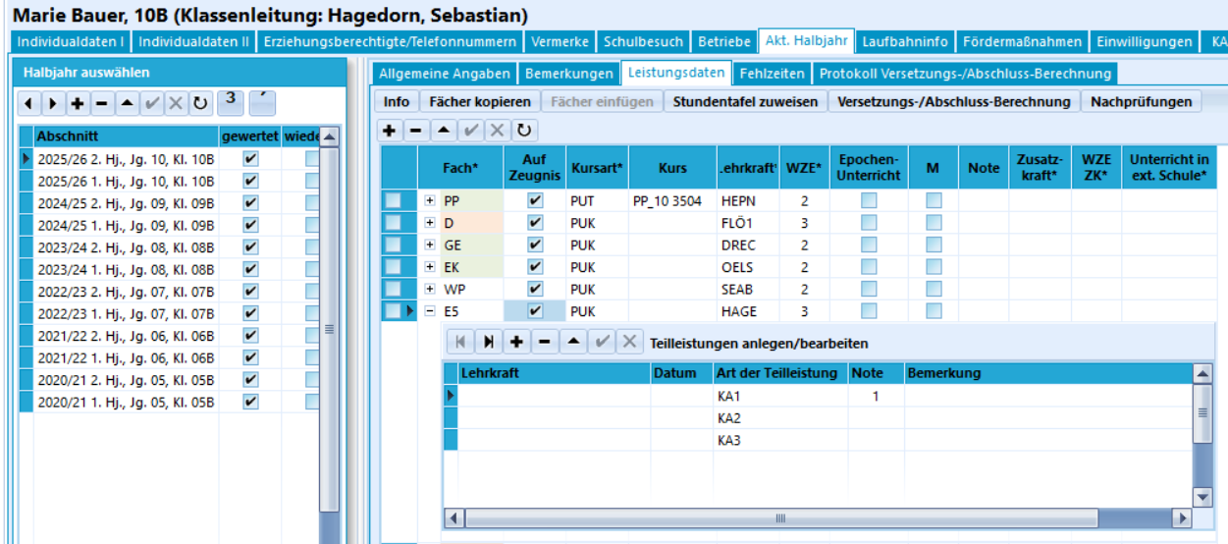Toggle gewertet for 2024/25 1. Hj. row
Image resolution: width=1228 pixels, height=544 pixels.
click(x=250, y=225)
